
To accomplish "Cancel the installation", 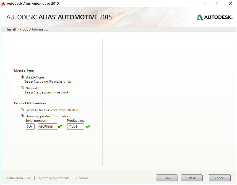I will click(220, 178).
